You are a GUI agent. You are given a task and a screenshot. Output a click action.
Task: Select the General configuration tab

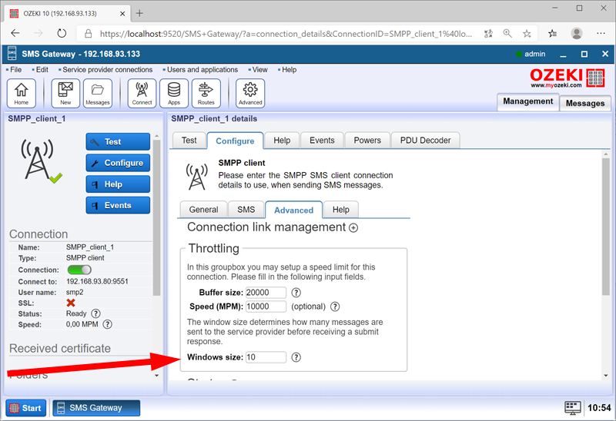tap(203, 210)
